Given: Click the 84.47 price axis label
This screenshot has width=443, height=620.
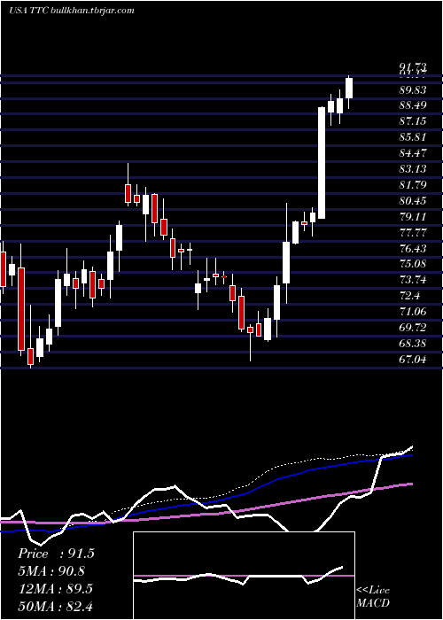Looking at the screenshot, I should (x=413, y=153).
